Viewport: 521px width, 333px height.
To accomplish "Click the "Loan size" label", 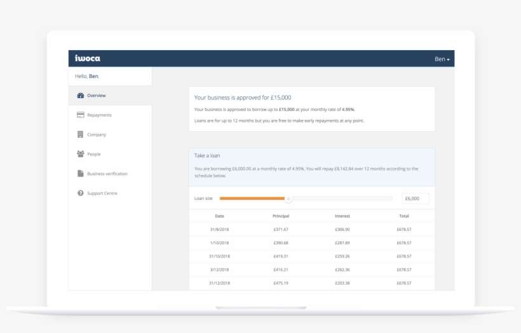I will [203, 199].
